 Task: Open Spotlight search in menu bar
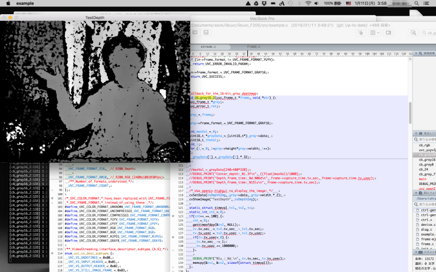[416, 3]
